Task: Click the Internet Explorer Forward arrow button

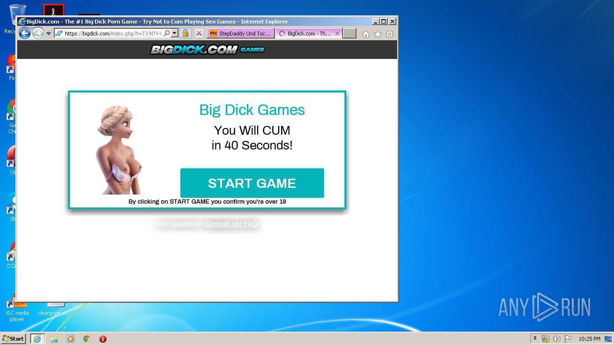Action: (38, 33)
